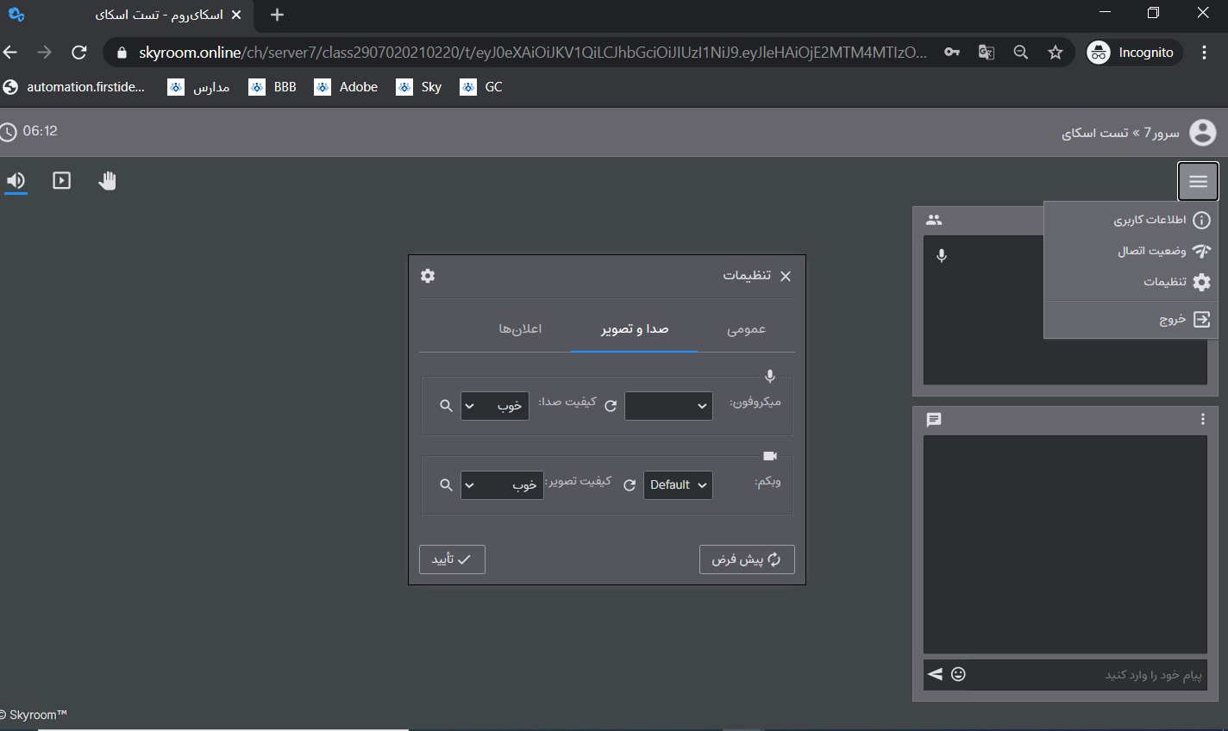Click the media play icon in toolbar

pyautogui.click(x=61, y=180)
